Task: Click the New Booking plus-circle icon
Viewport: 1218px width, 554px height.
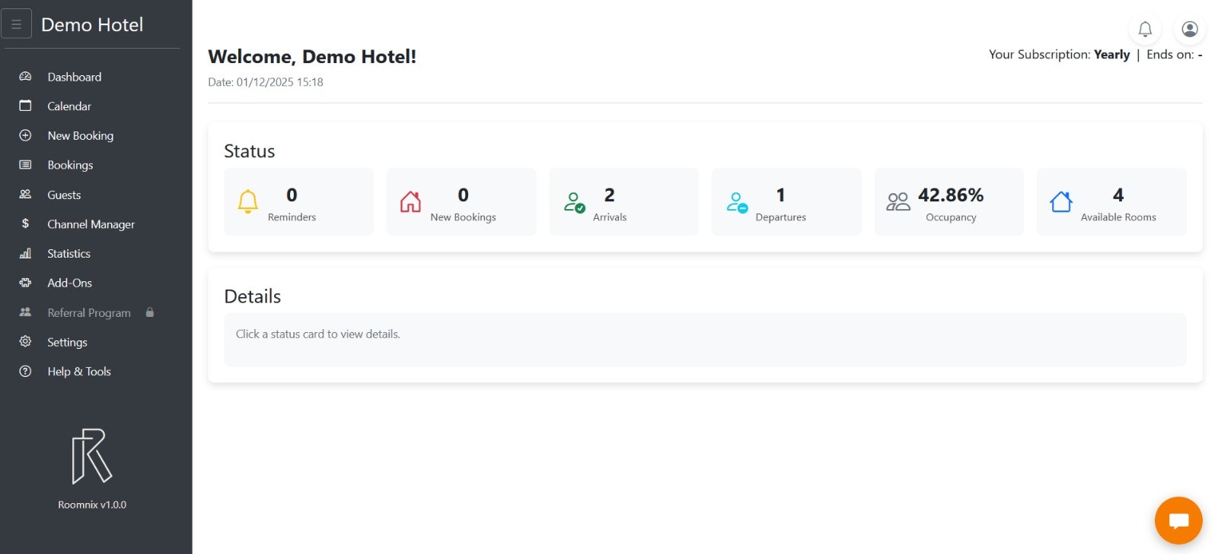Action: pos(25,135)
